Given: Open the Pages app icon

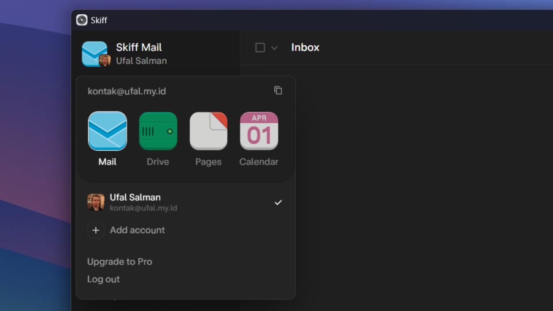Looking at the screenshot, I should 208,131.
